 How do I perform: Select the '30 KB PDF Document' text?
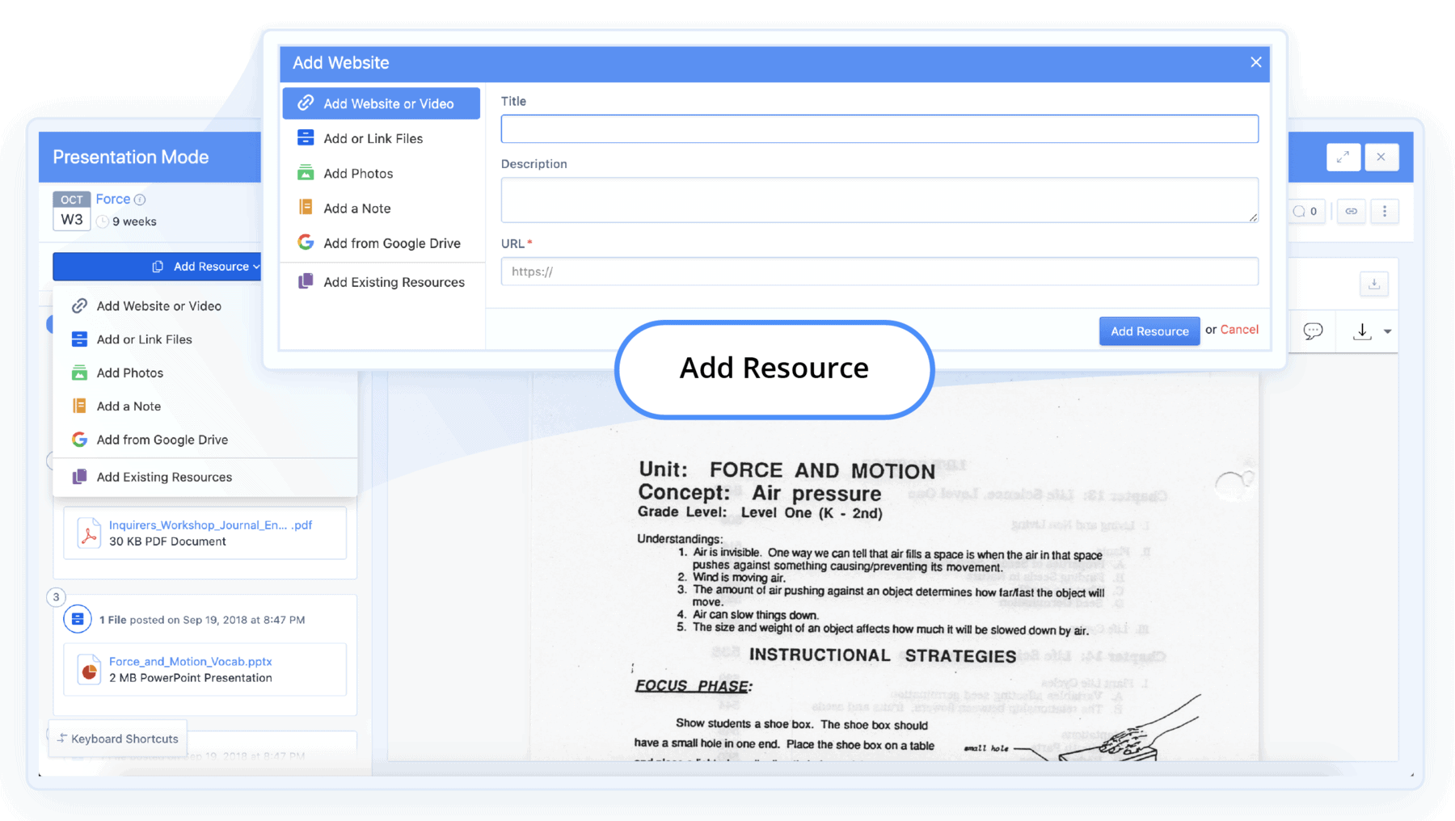[x=167, y=541]
